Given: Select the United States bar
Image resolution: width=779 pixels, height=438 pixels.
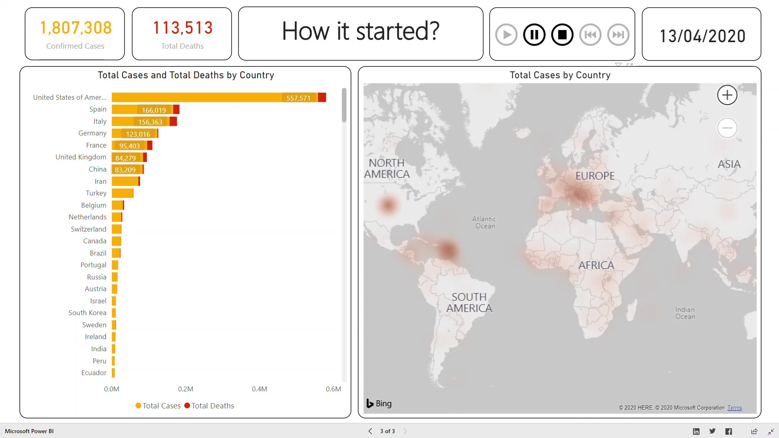Looking at the screenshot, I should (215, 98).
